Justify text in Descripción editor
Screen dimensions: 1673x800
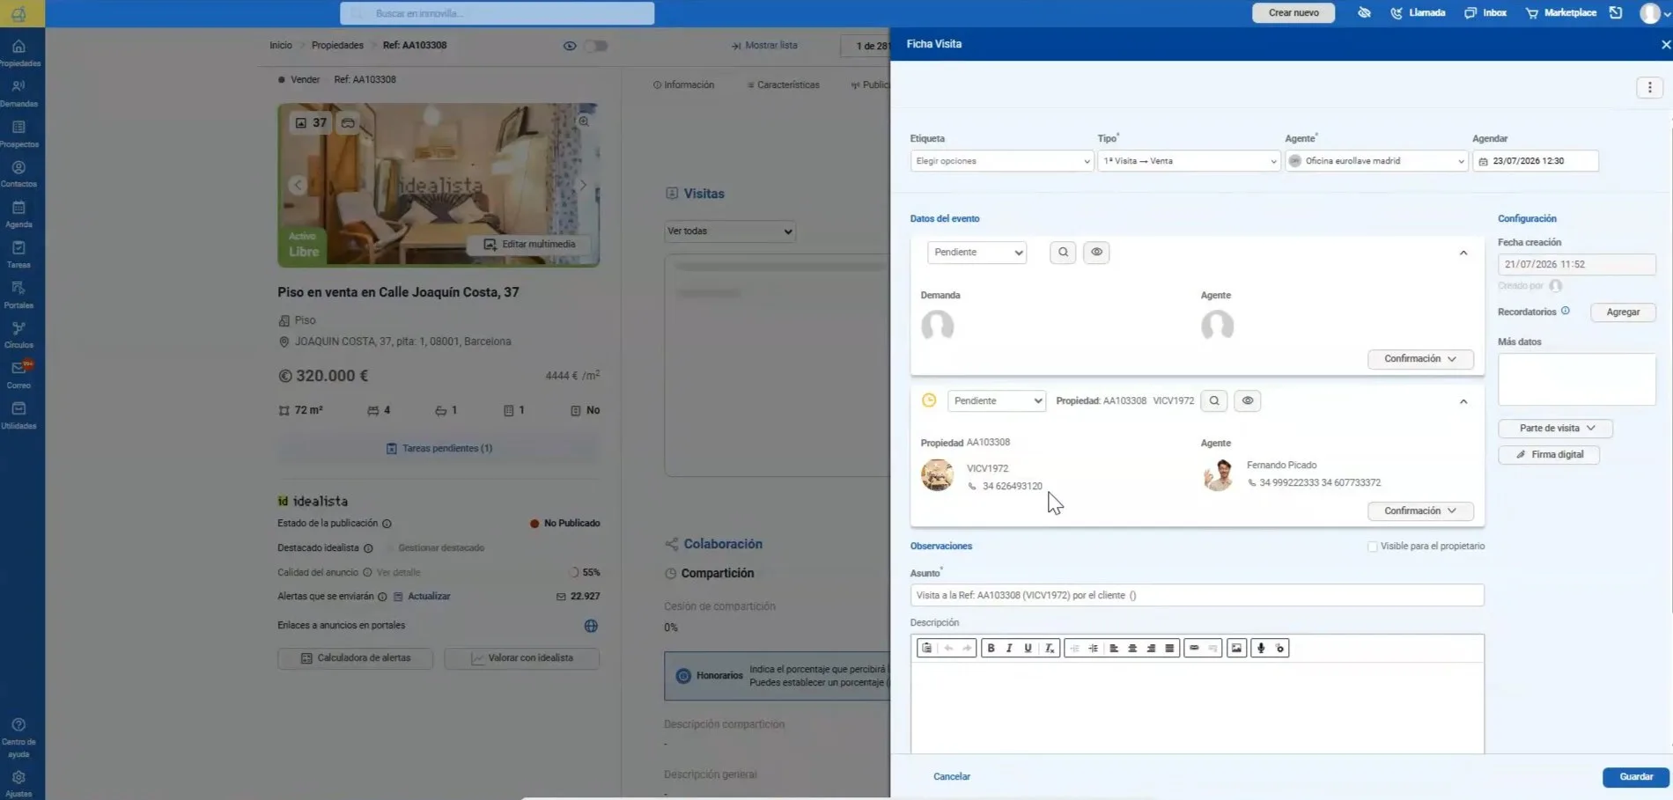coord(1169,648)
